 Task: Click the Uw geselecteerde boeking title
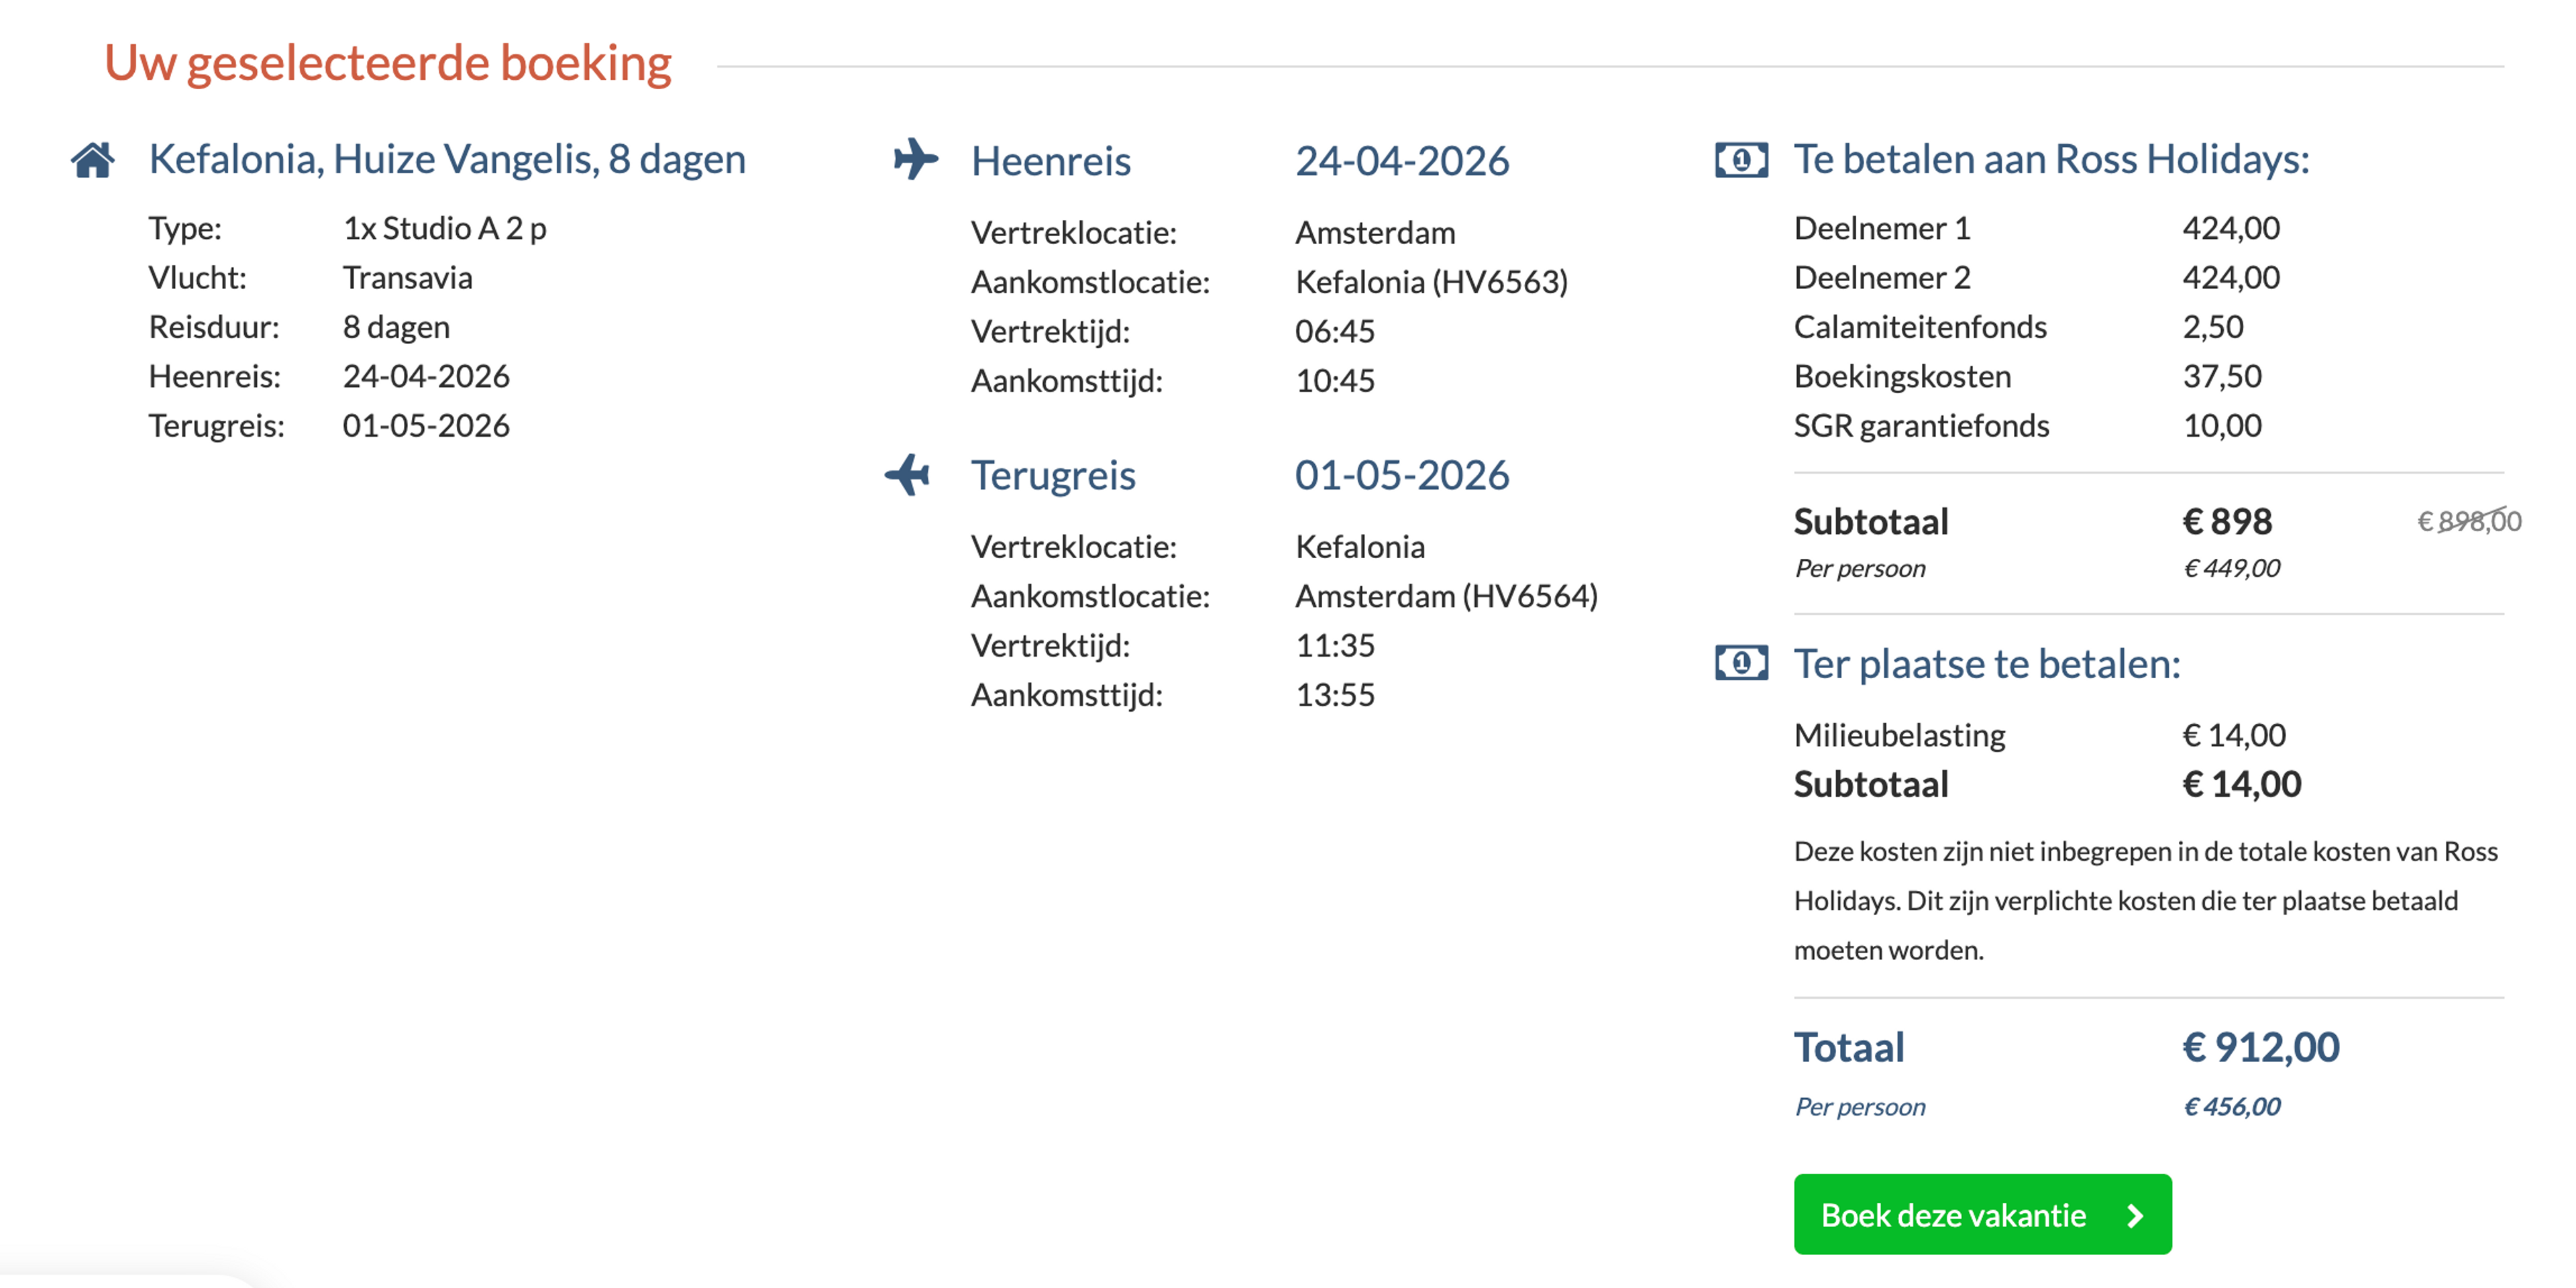coord(388,64)
